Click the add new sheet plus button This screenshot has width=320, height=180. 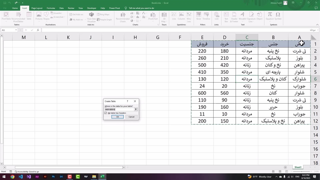(x=285, y=167)
